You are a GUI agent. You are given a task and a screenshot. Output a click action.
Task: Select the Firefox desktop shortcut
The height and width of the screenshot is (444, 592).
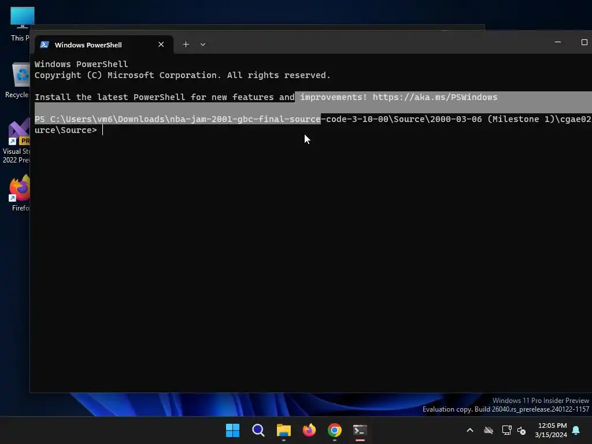20,193
